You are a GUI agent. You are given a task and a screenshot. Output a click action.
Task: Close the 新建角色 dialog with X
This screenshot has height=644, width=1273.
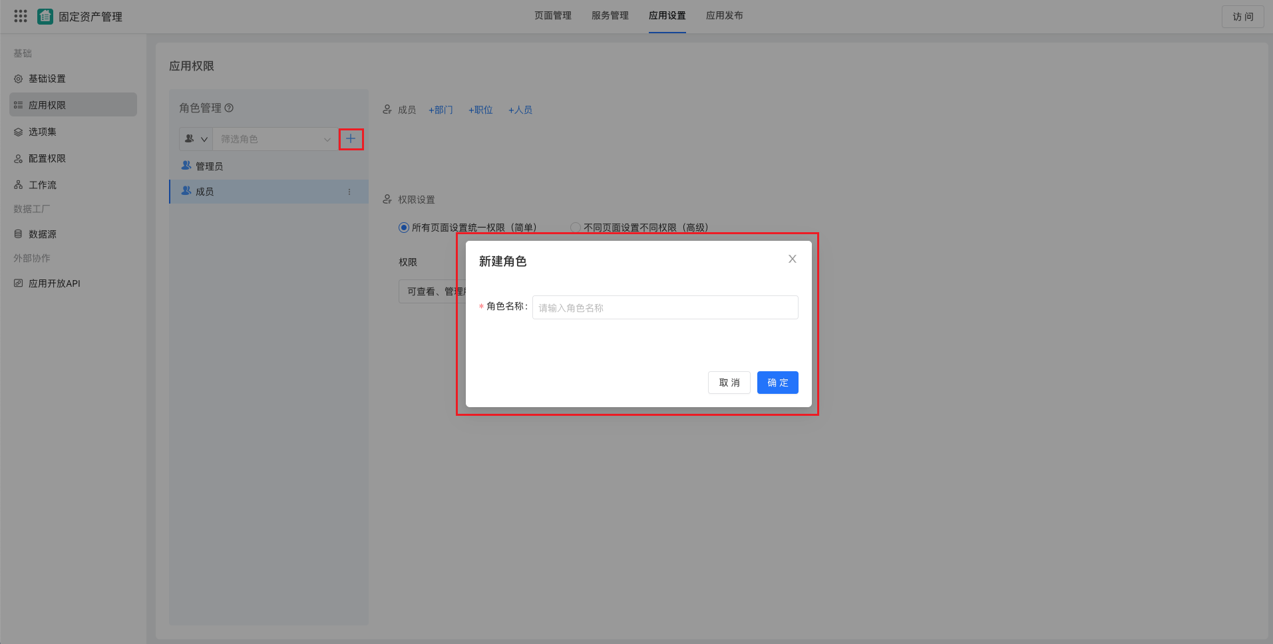click(x=792, y=259)
